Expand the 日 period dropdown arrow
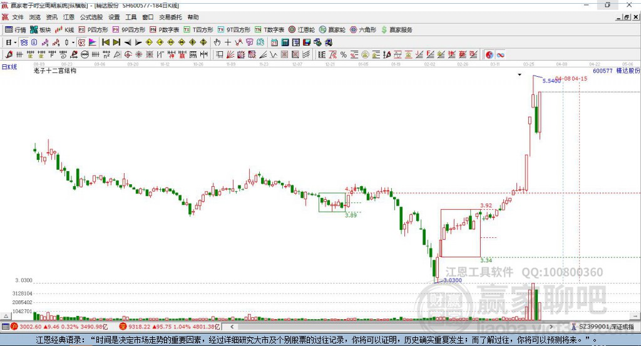This screenshot has height=346, width=641. 15,42
